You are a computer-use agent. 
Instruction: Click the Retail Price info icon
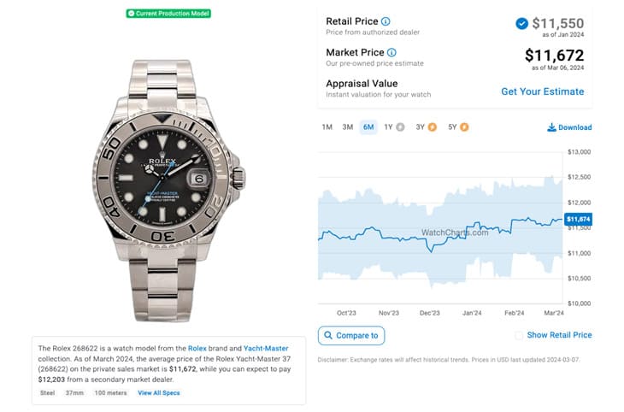(386, 21)
